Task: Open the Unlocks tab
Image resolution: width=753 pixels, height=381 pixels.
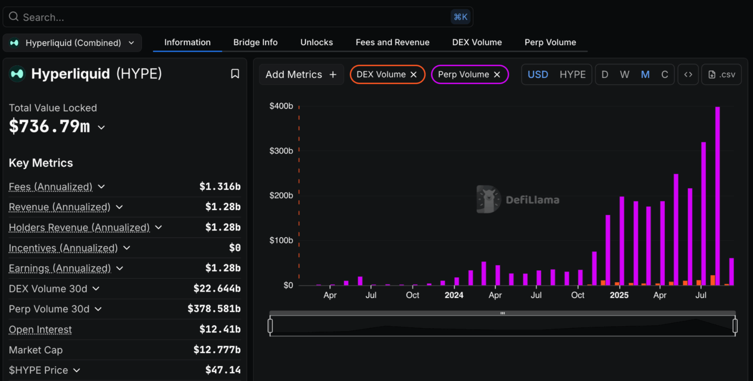Action: pyautogui.click(x=316, y=42)
